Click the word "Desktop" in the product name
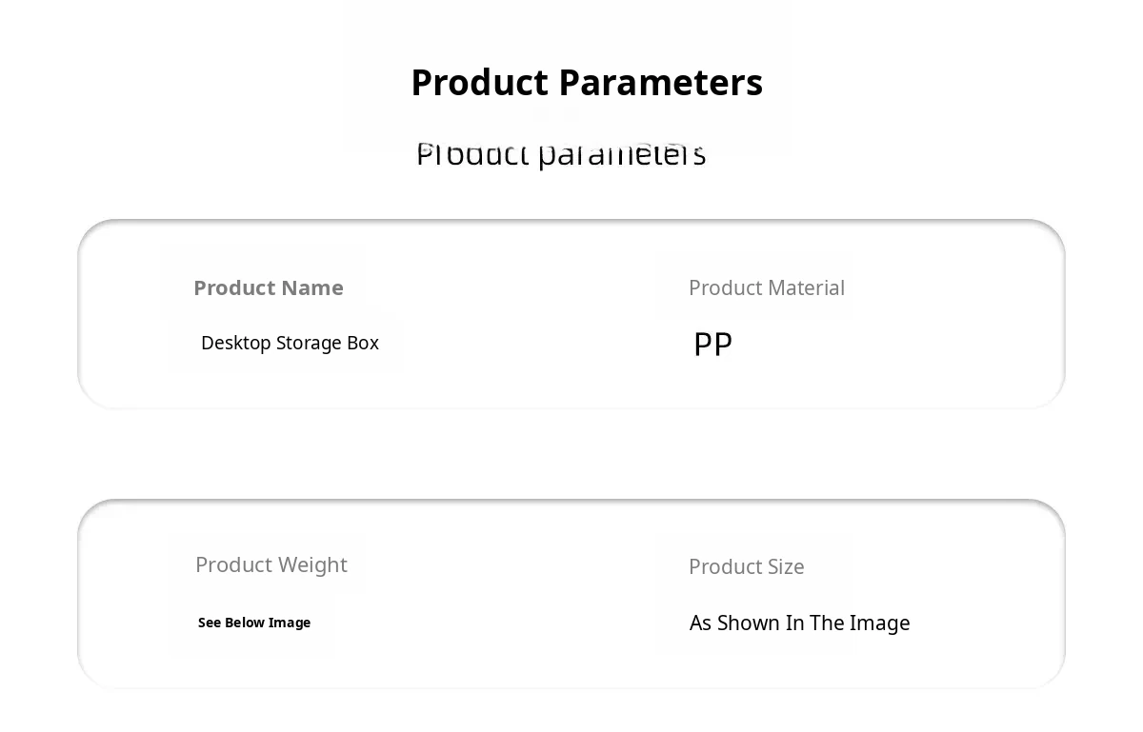The height and width of the screenshot is (732, 1143). pos(235,343)
